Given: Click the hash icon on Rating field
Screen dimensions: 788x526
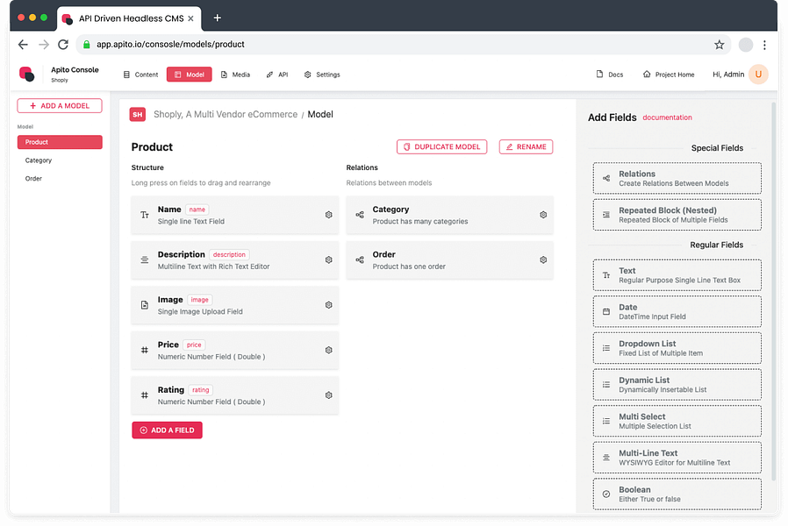Looking at the screenshot, I should click(145, 395).
